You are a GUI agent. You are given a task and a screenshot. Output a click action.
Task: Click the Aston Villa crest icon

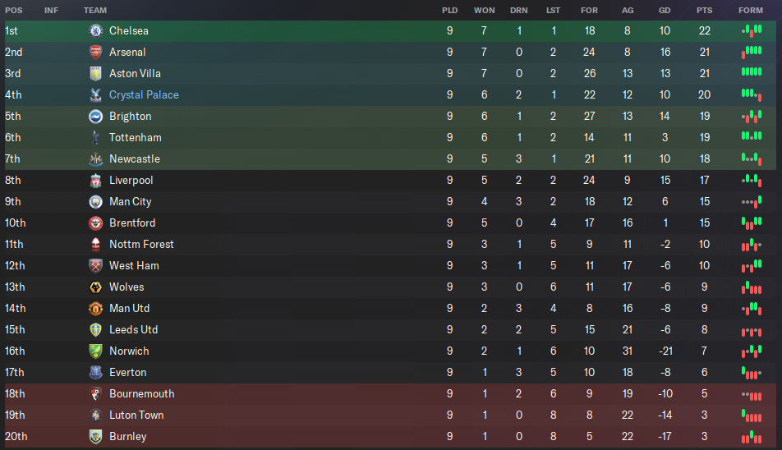click(95, 73)
